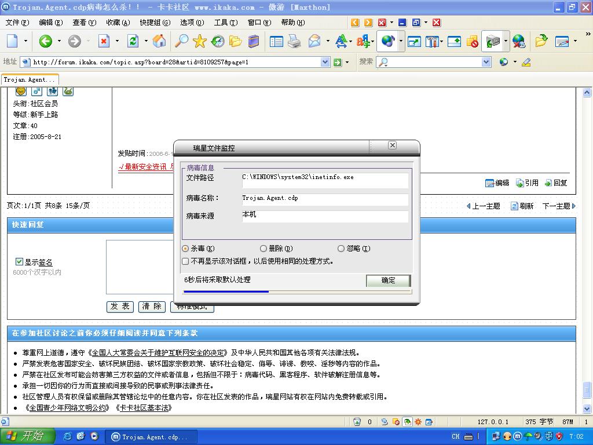Click the font size A icon
This screenshot has width=593, height=445.
pos(341,41)
